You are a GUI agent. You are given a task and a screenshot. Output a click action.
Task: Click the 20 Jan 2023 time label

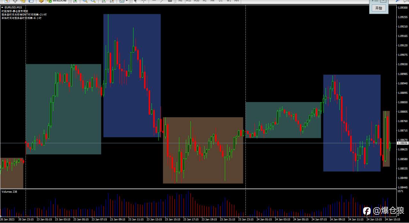click(7, 219)
